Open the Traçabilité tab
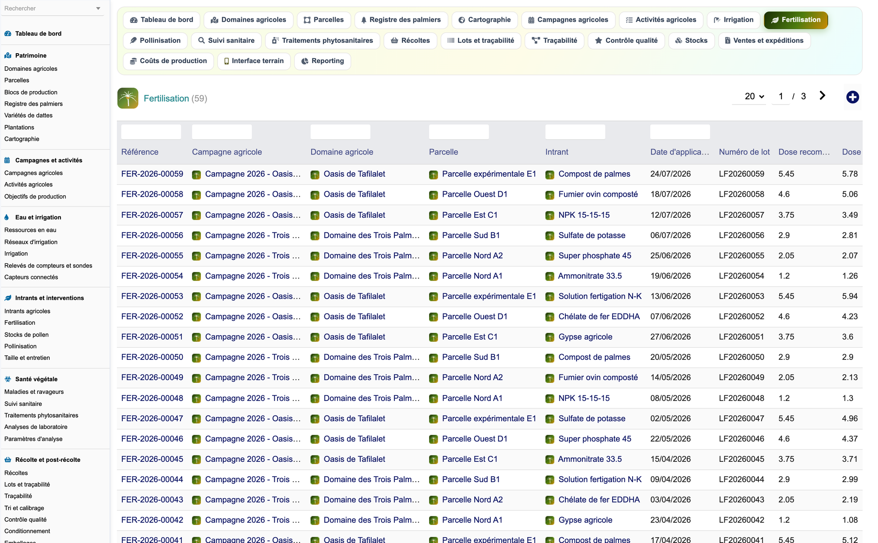Screen dimensions: 878x543 point(555,41)
